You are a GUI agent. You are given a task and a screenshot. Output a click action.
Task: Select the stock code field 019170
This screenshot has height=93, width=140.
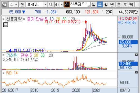coord(34,4)
